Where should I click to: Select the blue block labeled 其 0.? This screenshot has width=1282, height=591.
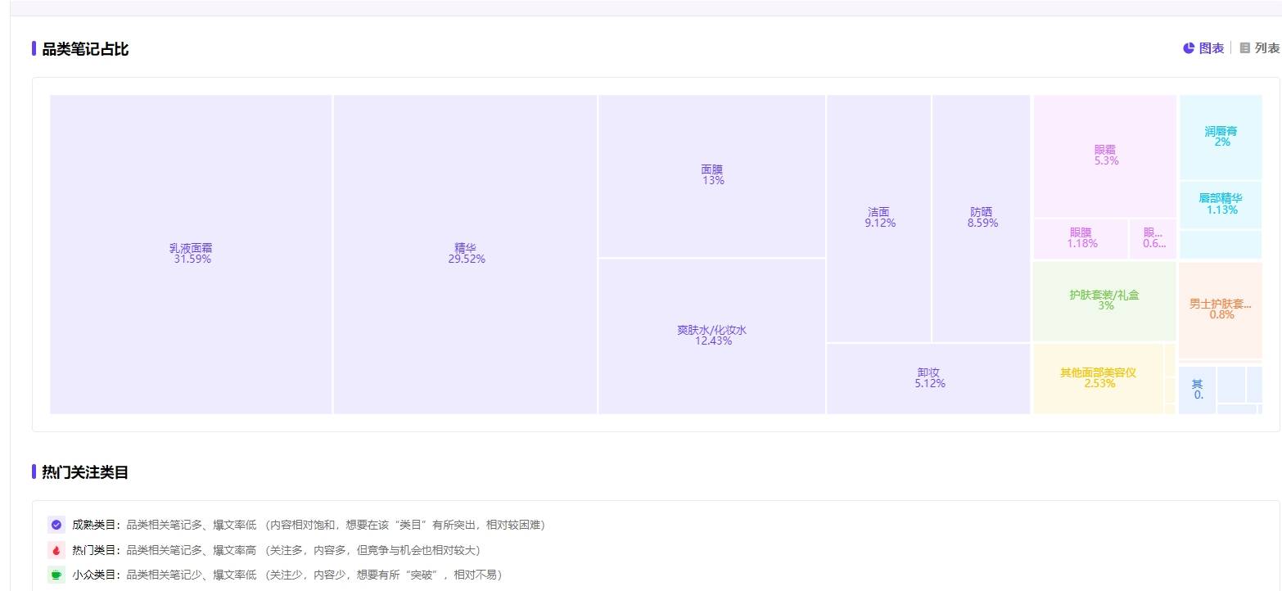pyautogui.click(x=1198, y=390)
